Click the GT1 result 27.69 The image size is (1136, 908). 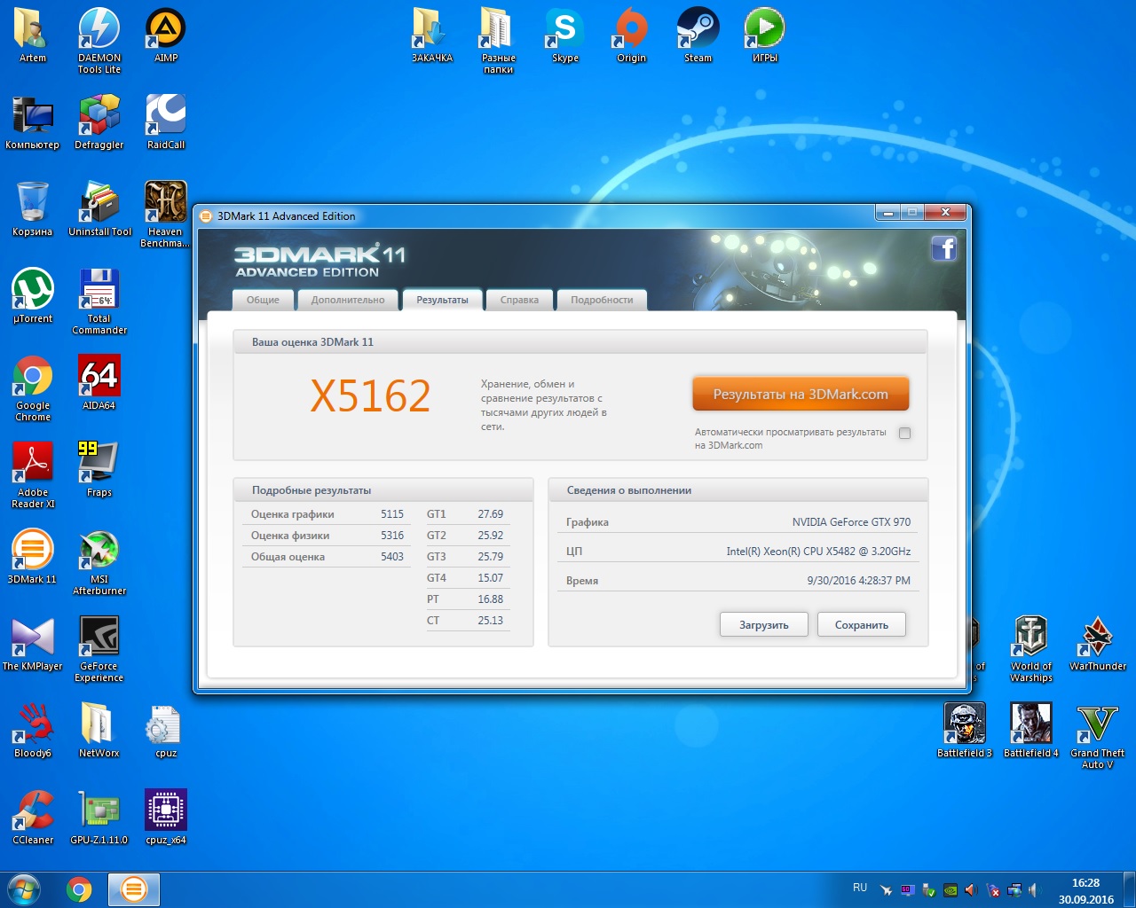point(490,514)
